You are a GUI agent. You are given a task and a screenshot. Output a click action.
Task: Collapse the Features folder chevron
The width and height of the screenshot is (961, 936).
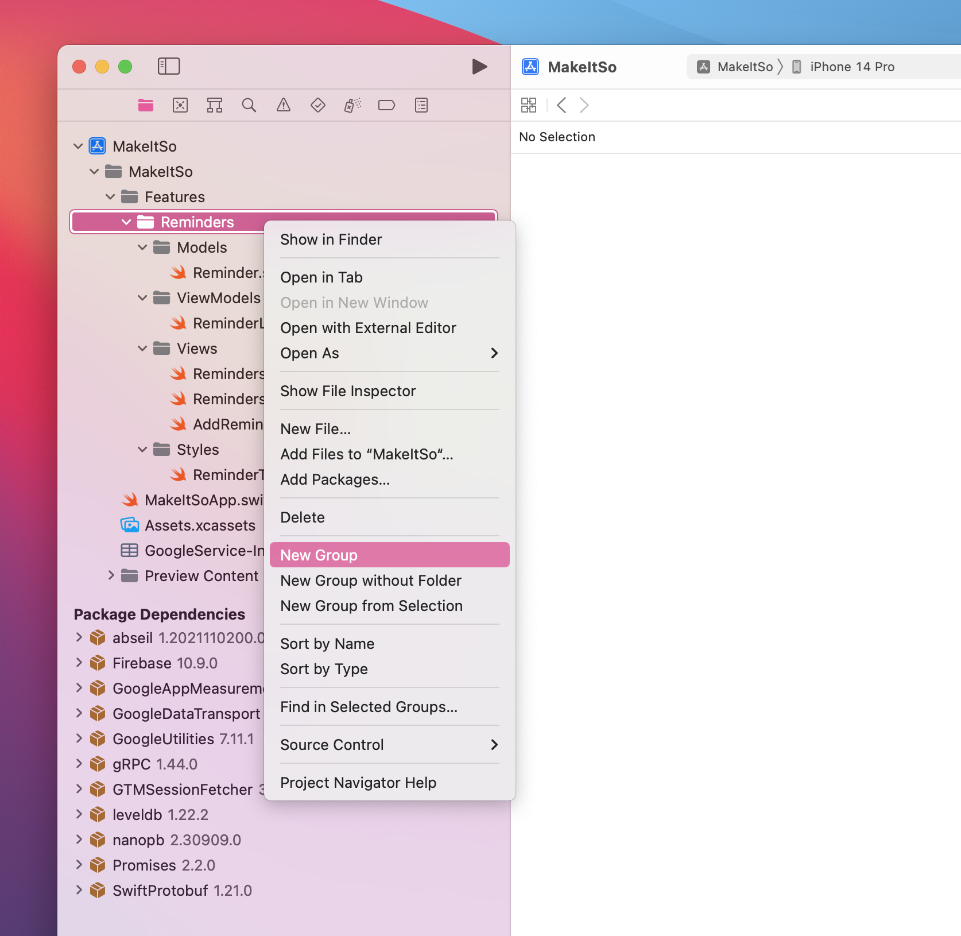pyautogui.click(x=110, y=197)
